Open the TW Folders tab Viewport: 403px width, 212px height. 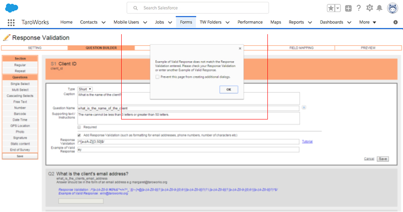tap(211, 22)
